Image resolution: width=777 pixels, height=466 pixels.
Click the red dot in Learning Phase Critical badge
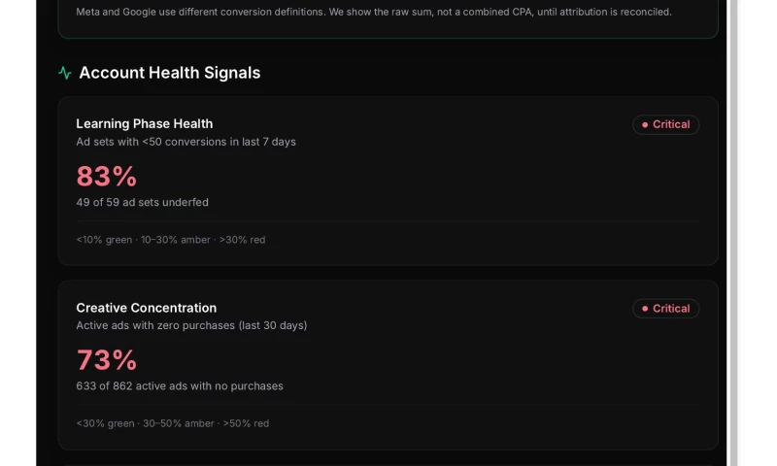(x=645, y=125)
